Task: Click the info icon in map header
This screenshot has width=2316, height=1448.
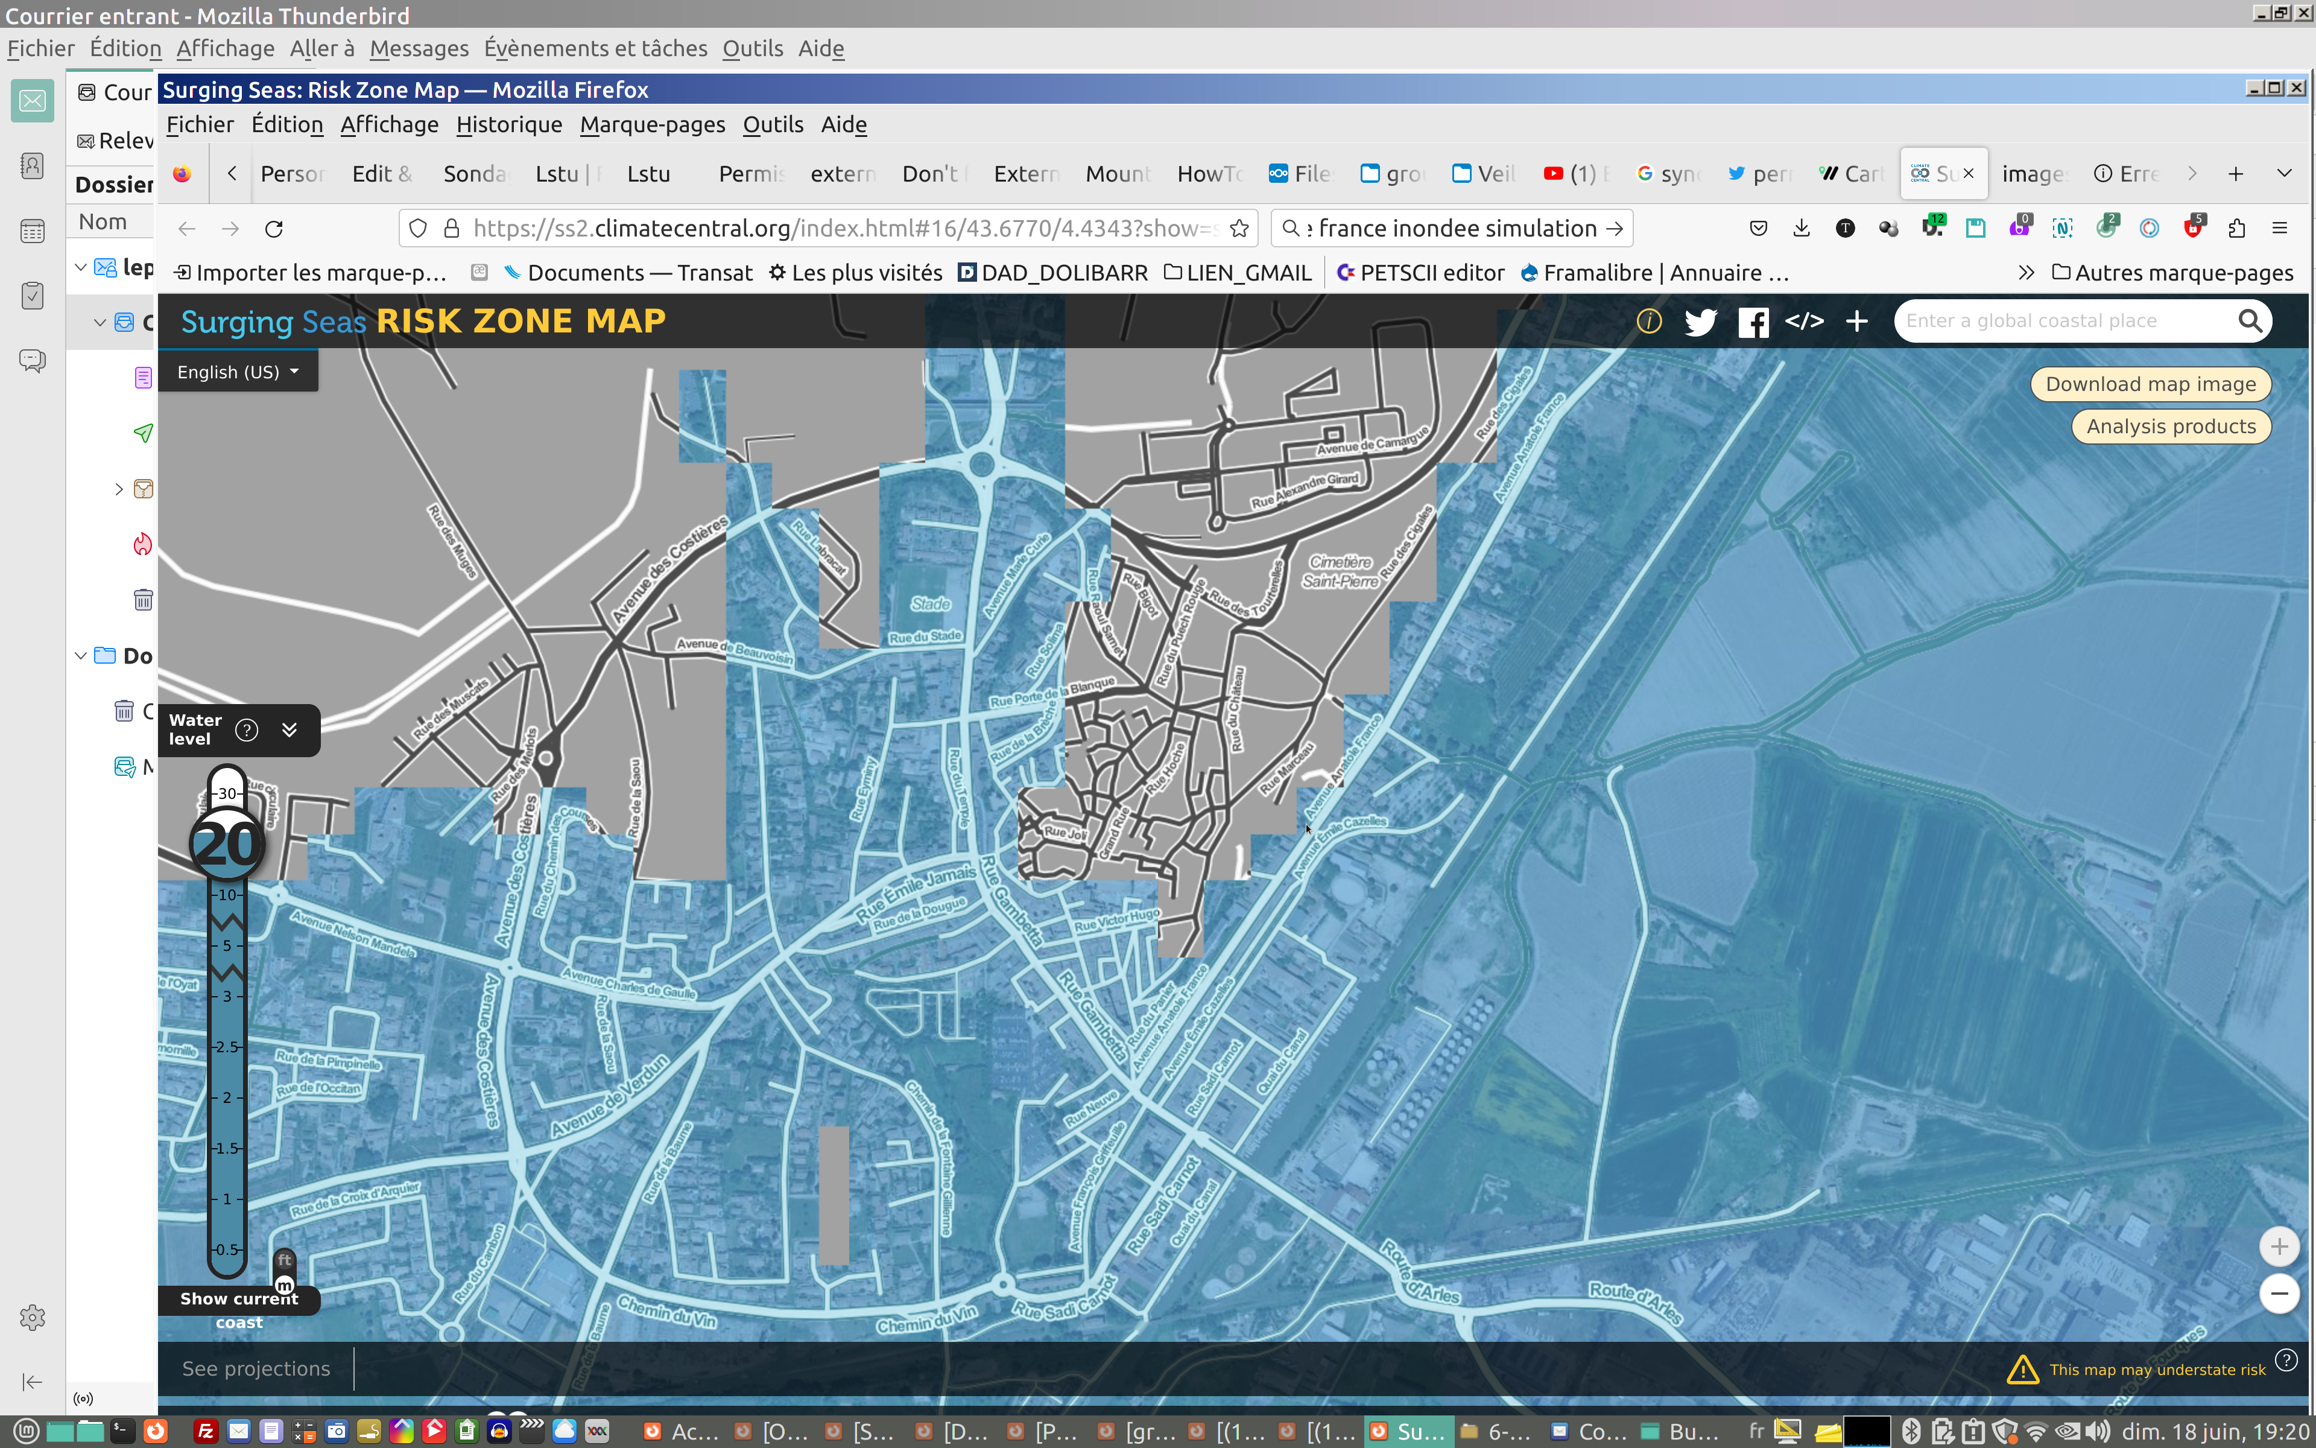Action: pyautogui.click(x=1649, y=321)
